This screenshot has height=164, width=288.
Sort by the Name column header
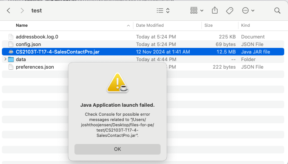22,25
